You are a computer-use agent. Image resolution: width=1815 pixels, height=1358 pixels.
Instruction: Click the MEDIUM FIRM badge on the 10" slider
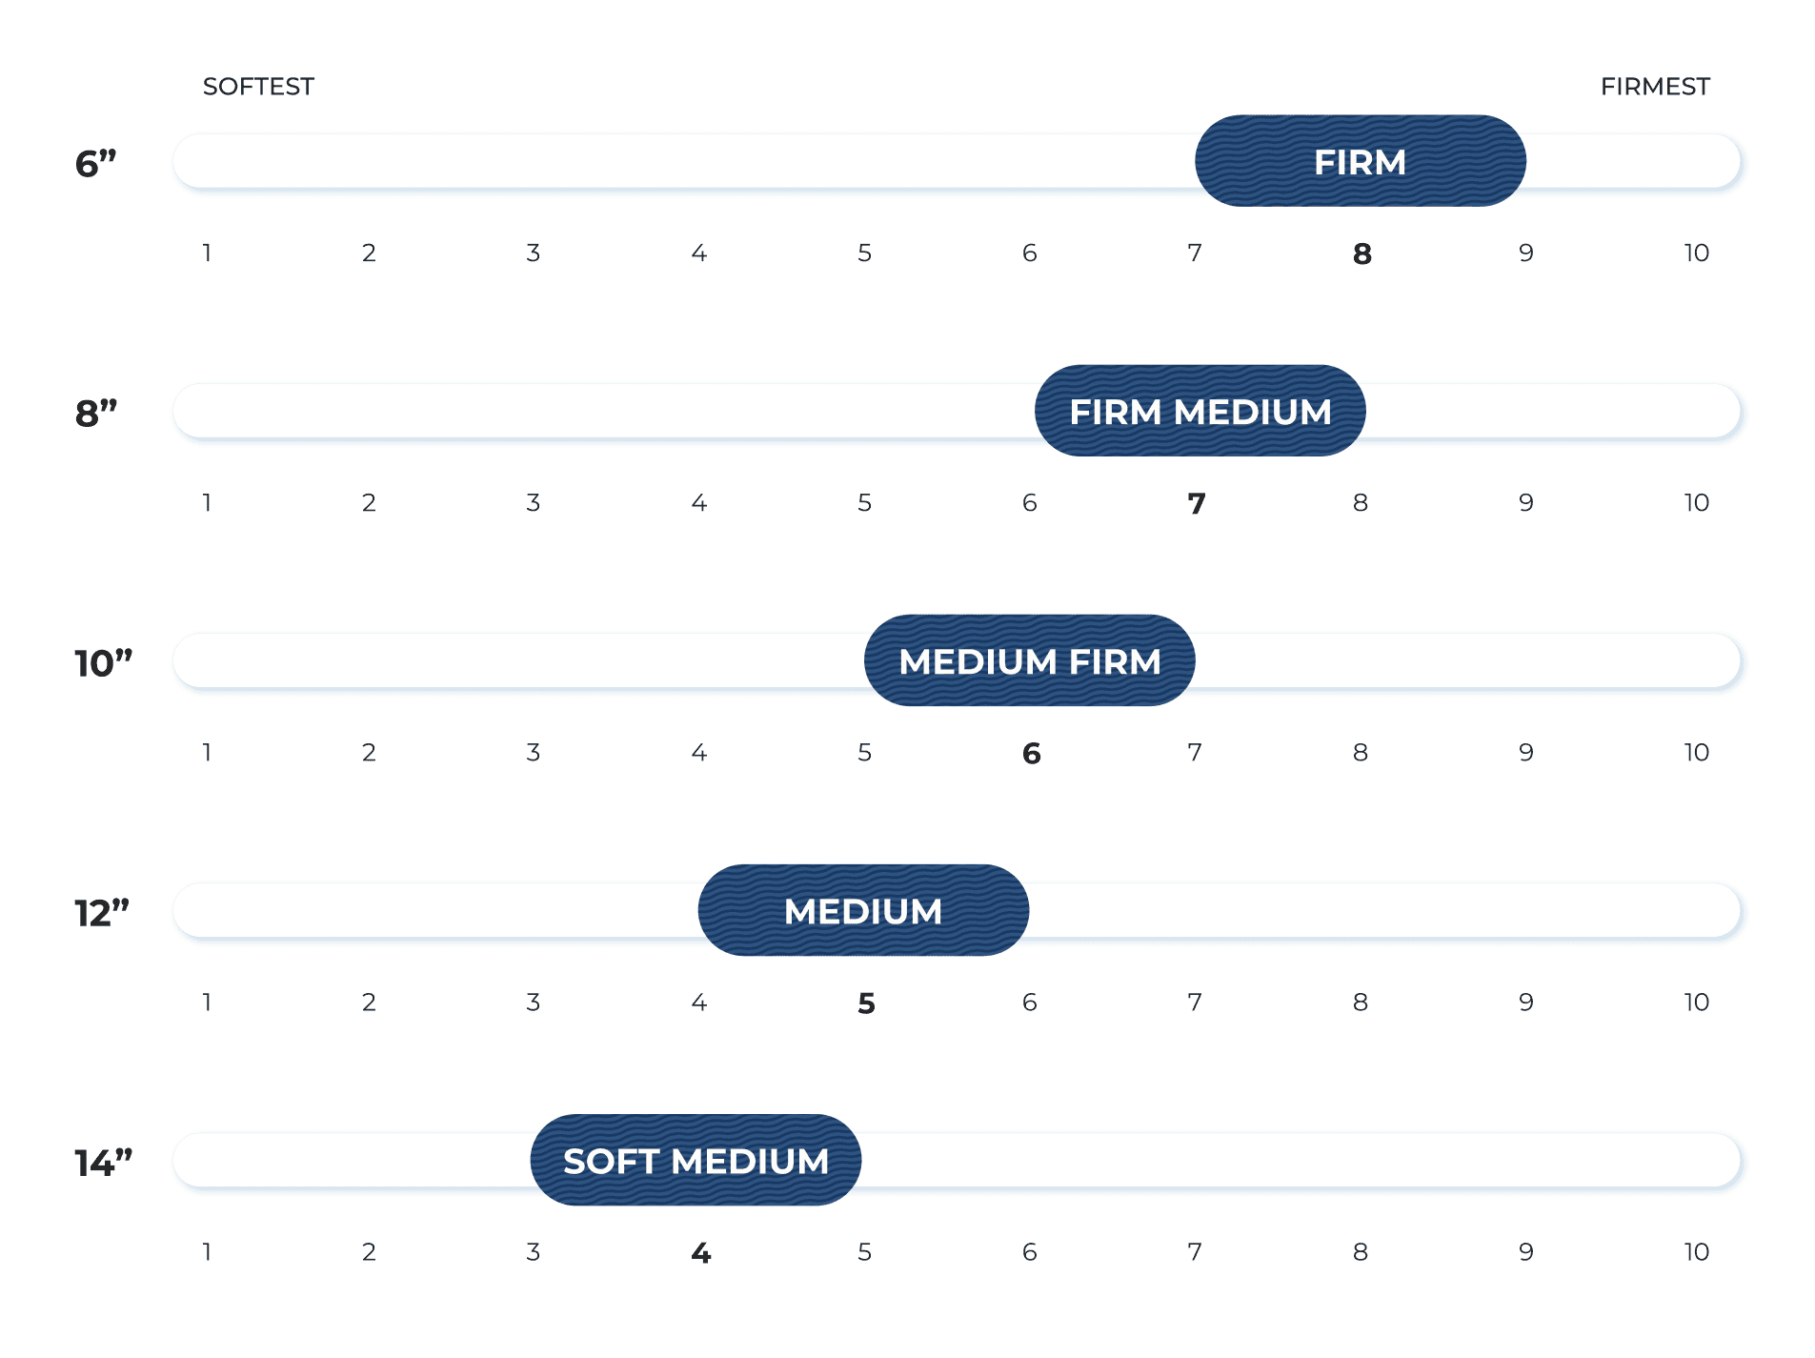pyautogui.click(x=1029, y=661)
